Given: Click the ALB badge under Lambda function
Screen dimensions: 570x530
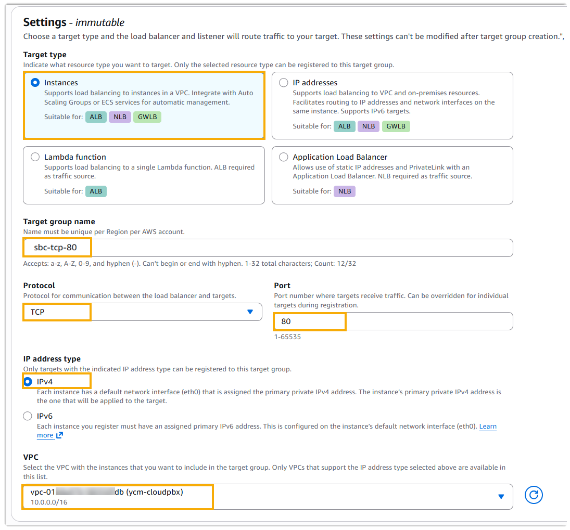Looking at the screenshot, I should (96, 191).
